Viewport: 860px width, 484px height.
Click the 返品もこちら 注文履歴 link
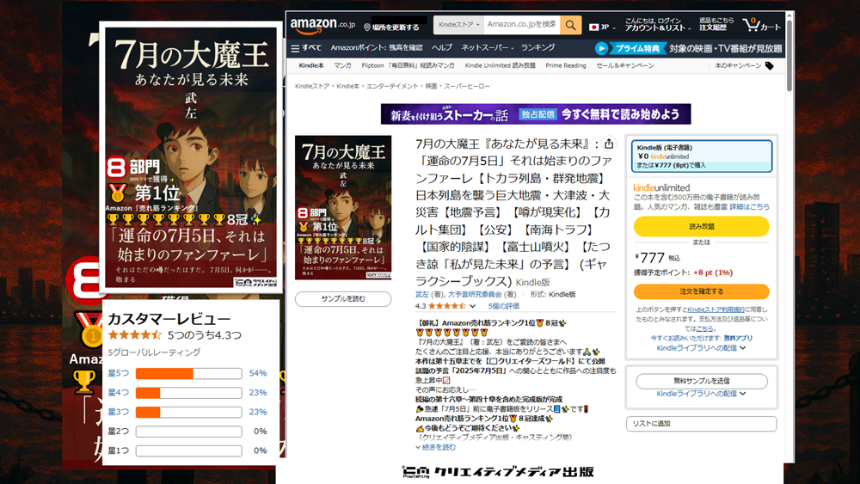[716, 24]
